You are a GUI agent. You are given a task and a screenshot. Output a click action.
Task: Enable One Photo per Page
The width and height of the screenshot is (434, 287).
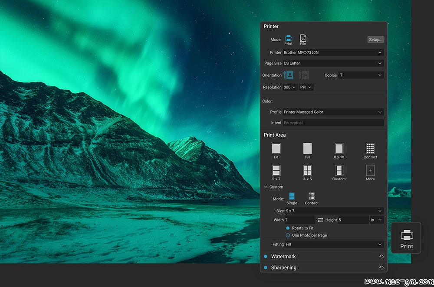click(288, 235)
